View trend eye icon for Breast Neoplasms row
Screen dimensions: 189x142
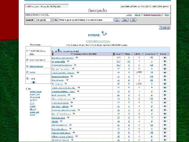[165, 77]
